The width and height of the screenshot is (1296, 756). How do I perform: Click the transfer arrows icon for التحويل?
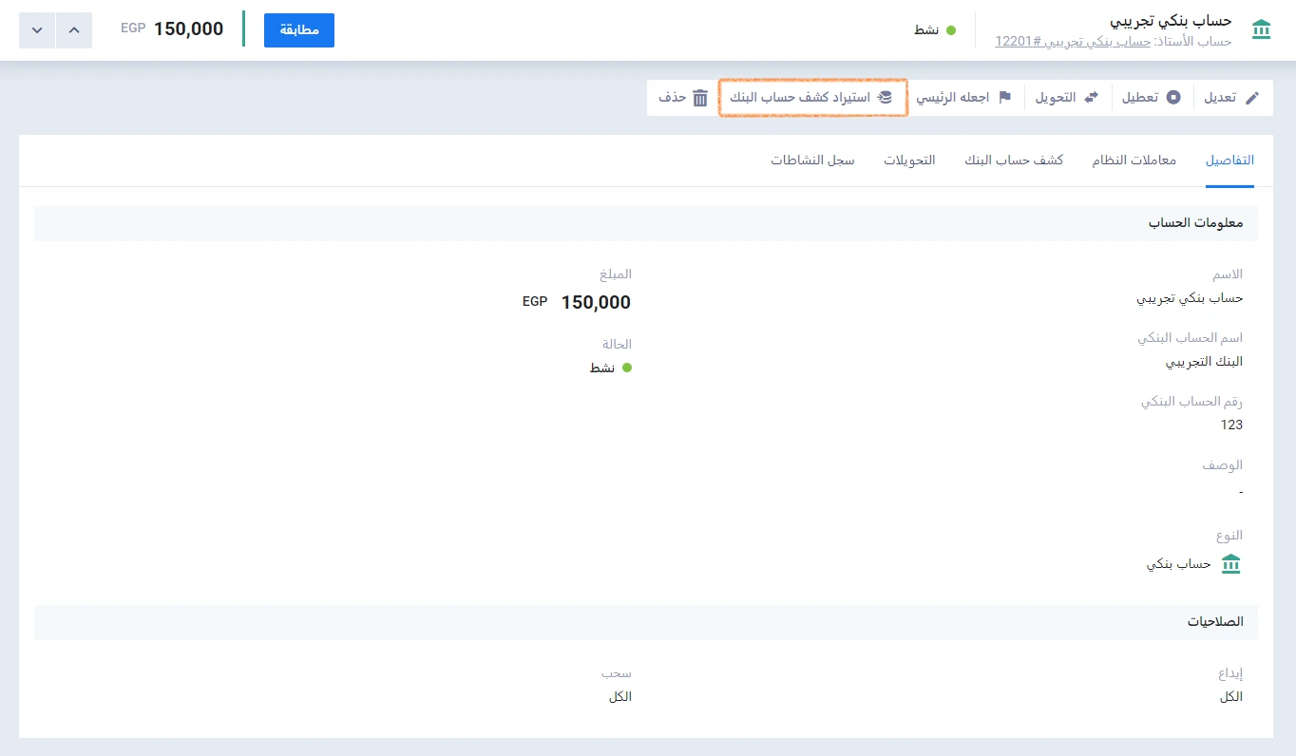(1091, 98)
